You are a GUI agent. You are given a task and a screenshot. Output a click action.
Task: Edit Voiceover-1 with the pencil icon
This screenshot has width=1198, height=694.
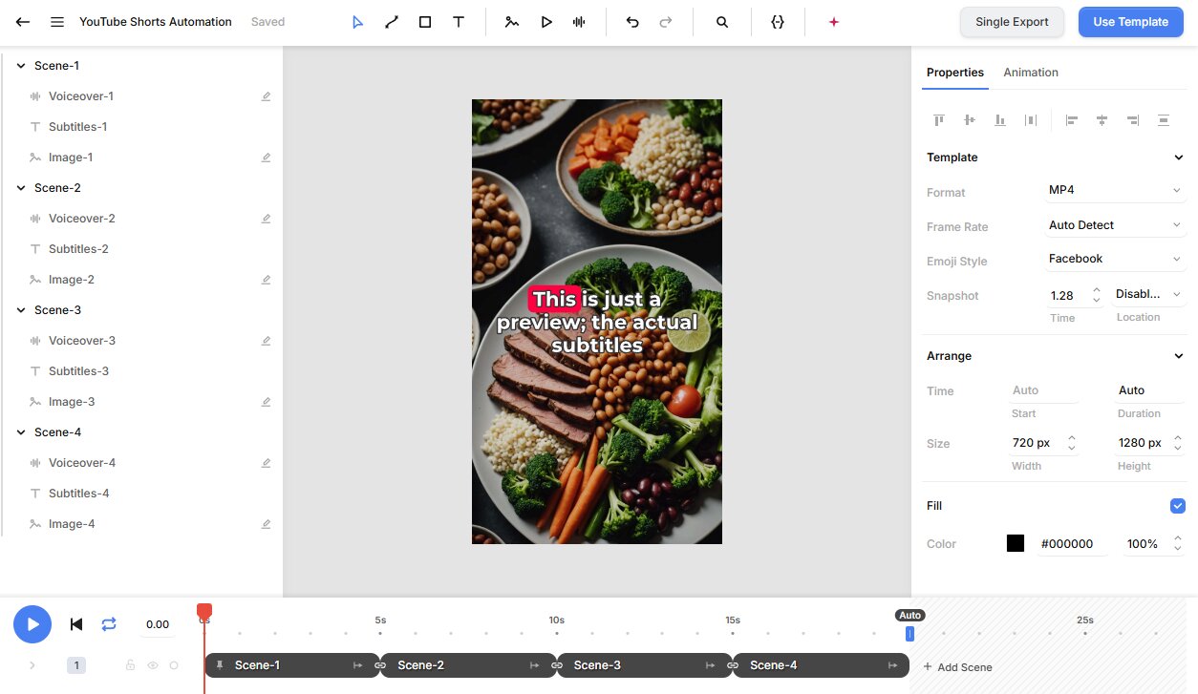click(267, 96)
